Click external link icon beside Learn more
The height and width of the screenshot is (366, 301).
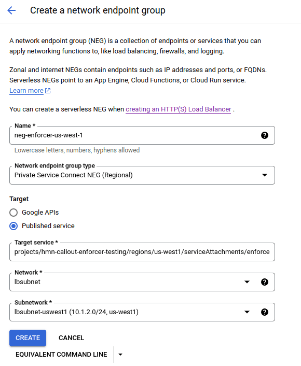click(x=48, y=91)
